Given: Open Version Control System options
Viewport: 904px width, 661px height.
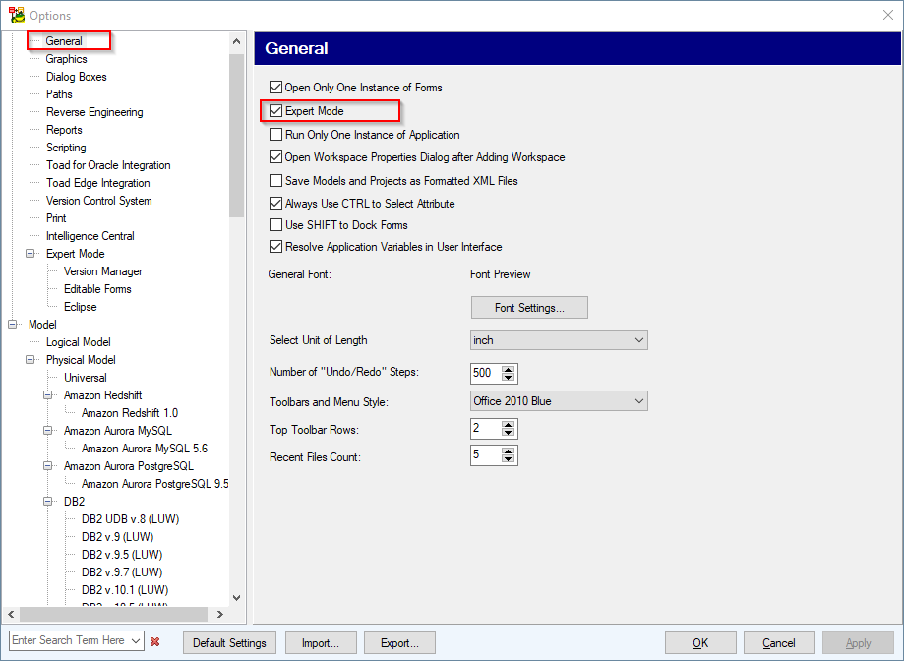Looking at the screenshot, I should tap(99, 201).
